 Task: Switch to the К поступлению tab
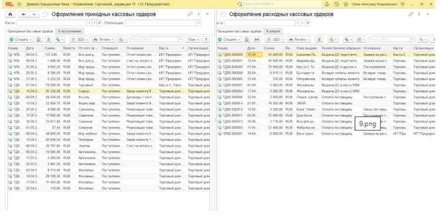point(70,31)
